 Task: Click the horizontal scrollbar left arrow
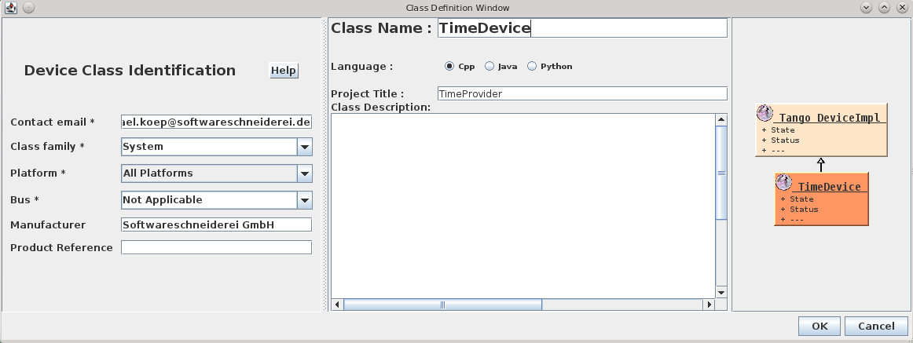[x=337, y=305]
